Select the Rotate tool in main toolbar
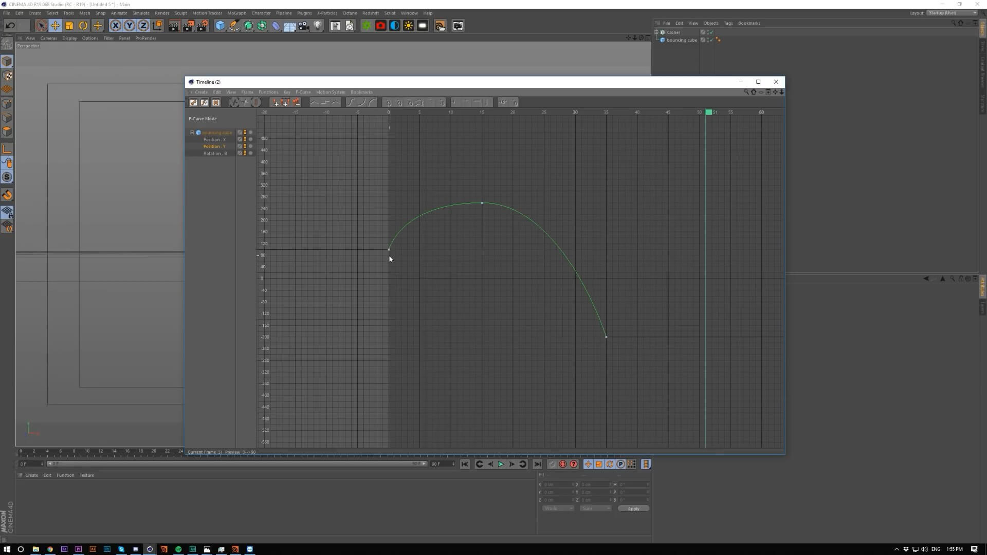The height and width of the screenshot is (555, 987). click(x=83, y=26)
